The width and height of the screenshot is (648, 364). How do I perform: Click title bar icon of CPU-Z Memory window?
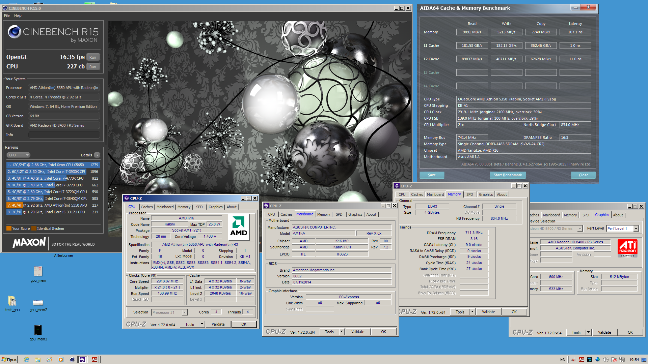click(x=397, y=186)
